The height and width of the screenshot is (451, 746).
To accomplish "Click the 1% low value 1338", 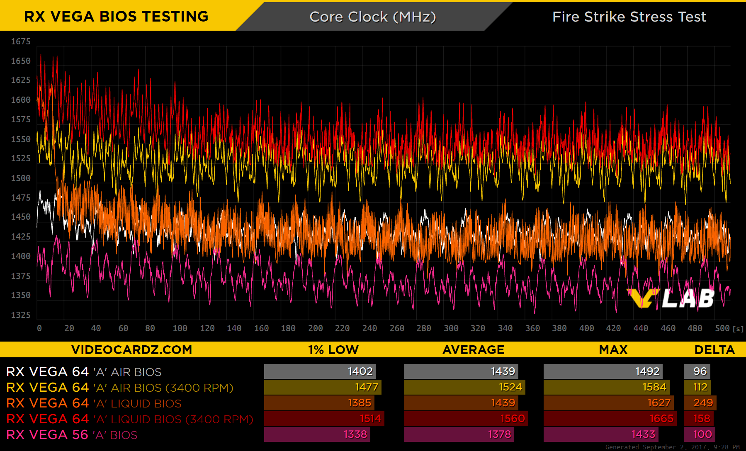I will pos(355,434).
